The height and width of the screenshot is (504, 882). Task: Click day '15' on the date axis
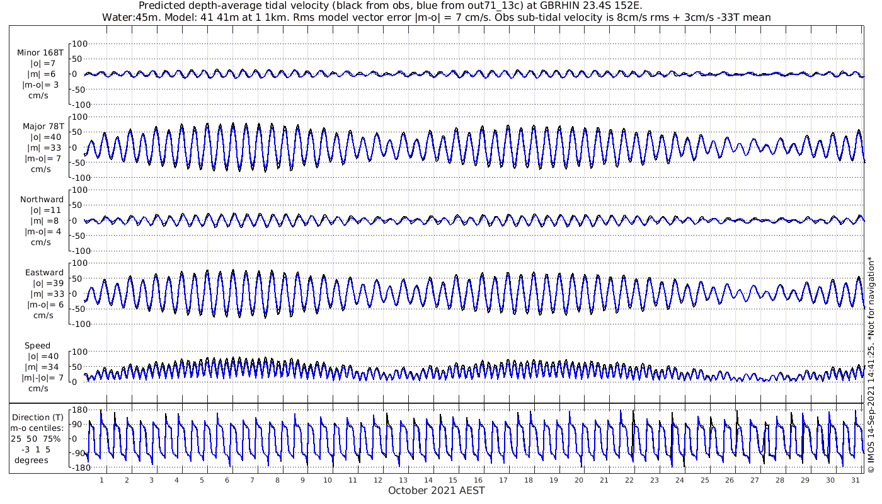tap(453, 479)
